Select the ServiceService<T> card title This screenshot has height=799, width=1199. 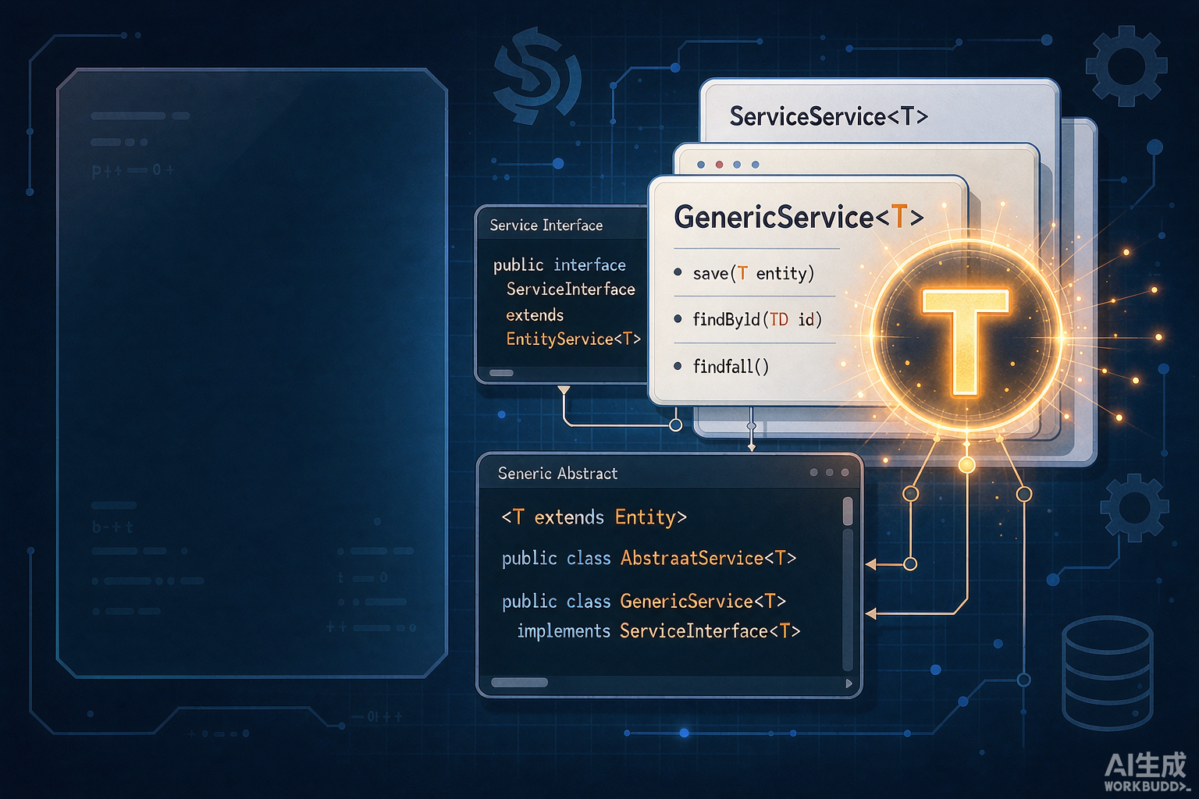(x=829, y=116)
